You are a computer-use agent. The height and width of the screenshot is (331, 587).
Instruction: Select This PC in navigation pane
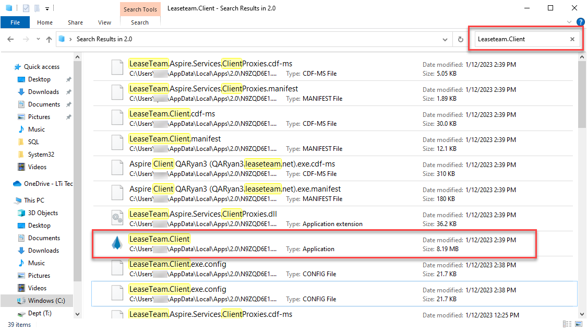tap(34, 200)
